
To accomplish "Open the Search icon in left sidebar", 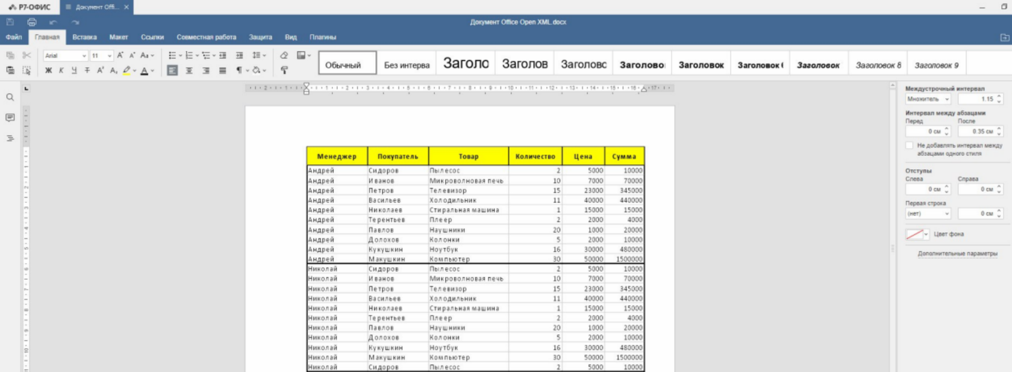I will pyautogui.click(x=10, y=98).
